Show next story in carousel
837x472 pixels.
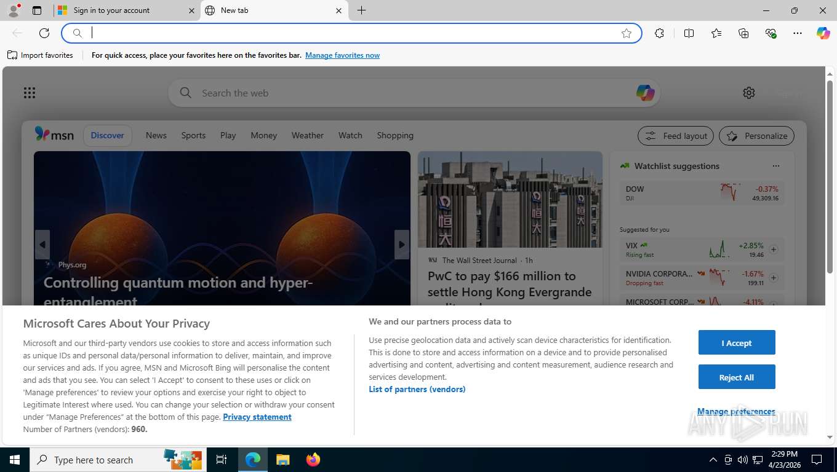(x=402, y=245)
